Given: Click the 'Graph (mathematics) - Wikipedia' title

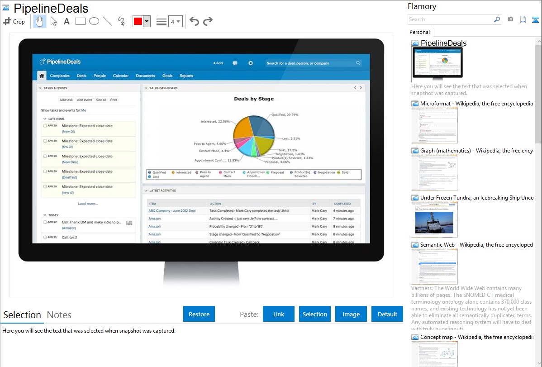Looking at the screenshot, I should click(x=476, y=151).
